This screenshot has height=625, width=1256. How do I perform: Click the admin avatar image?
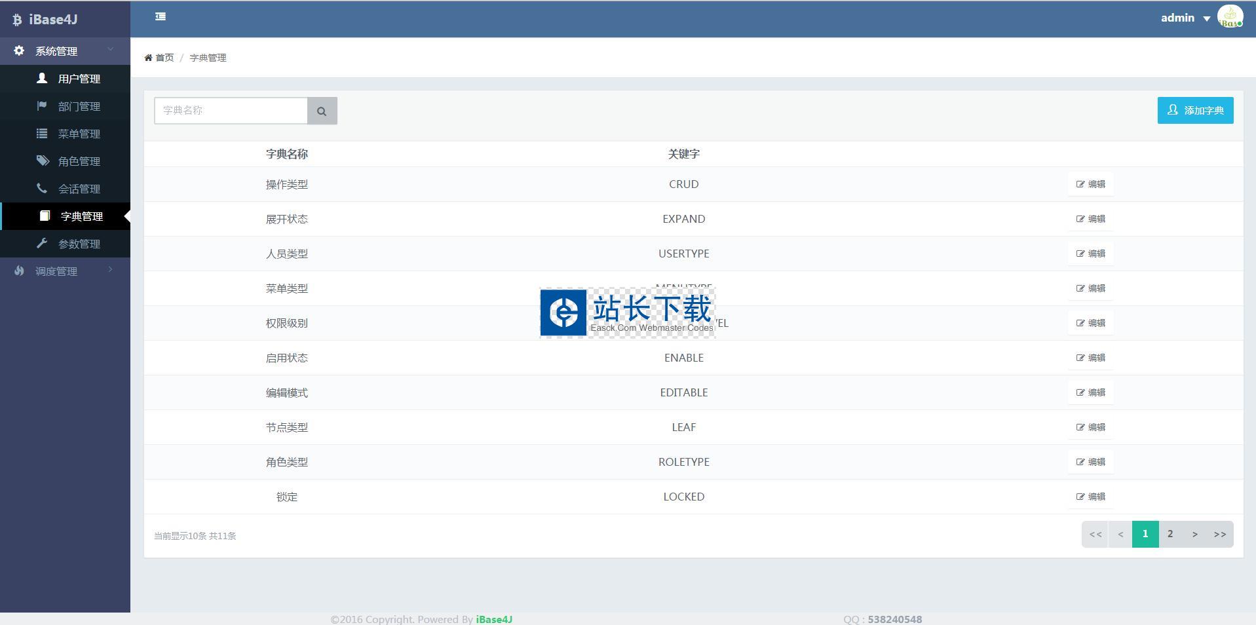1230,17
